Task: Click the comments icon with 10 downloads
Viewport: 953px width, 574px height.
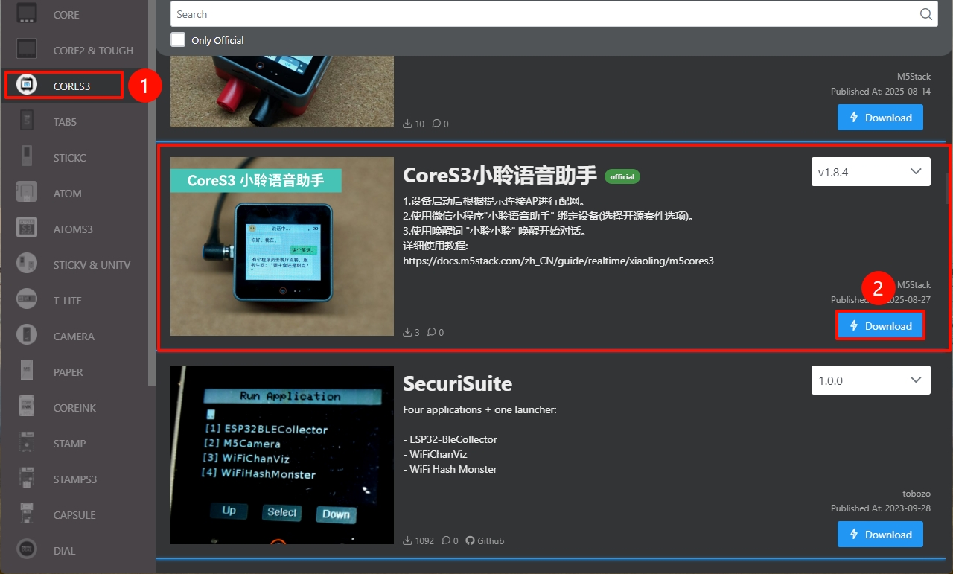Action: pos(437,124)
